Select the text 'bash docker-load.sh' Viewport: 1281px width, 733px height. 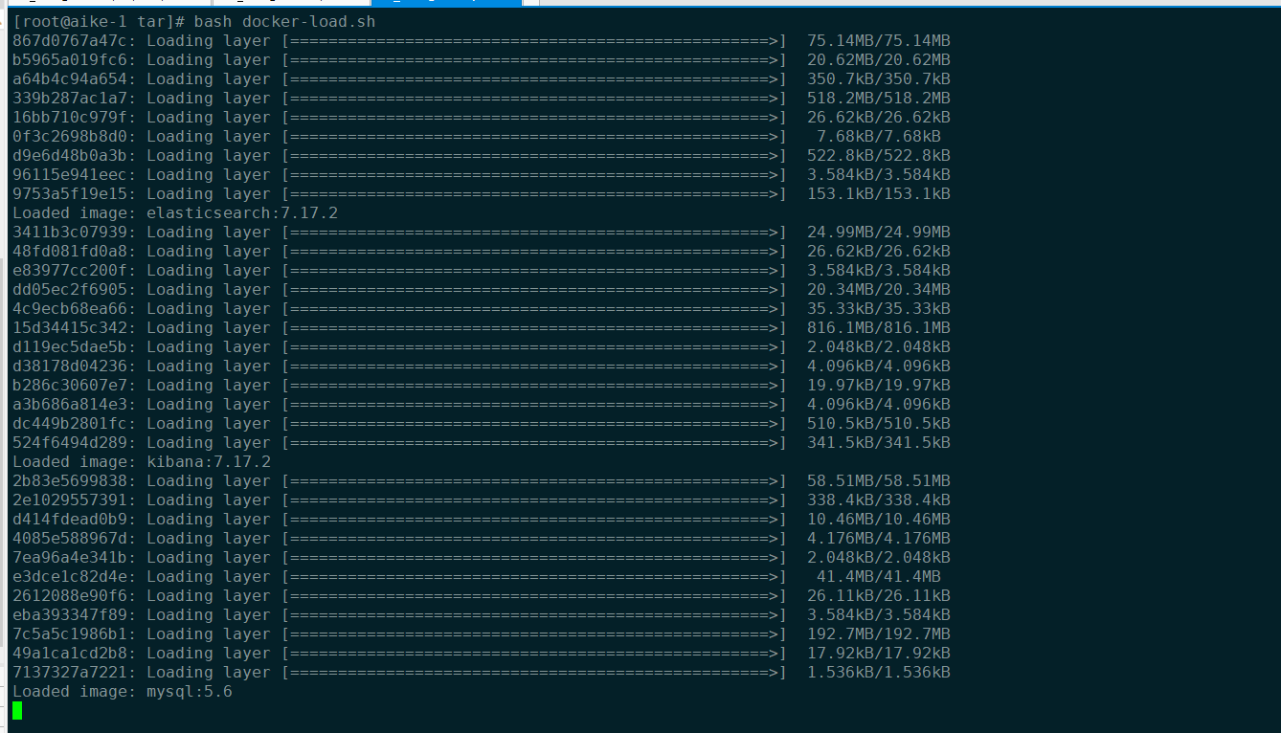click(284, 21)
